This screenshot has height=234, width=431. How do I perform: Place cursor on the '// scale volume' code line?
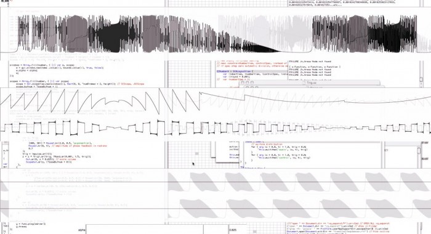[51, 159]
